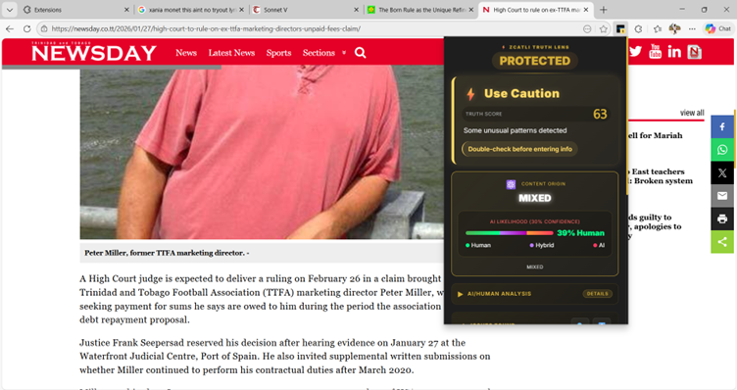Screen dimensions: 737x390
Task: Click the zoom indicator icon in address bar
Action: point(587,28)
